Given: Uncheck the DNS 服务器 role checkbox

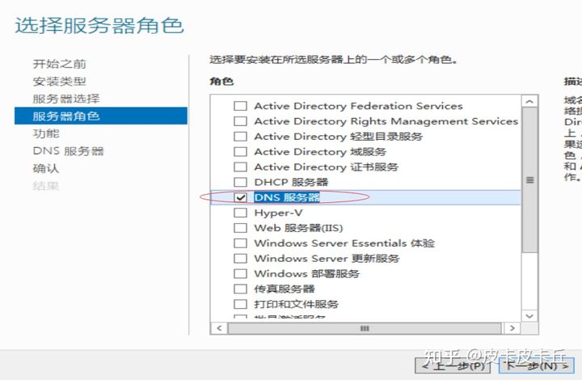Looking at the screenshot, I should click(x=240, y=197).
